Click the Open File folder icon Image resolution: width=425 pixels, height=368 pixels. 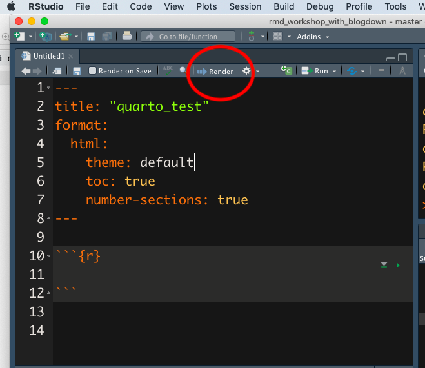coord(65,36)
